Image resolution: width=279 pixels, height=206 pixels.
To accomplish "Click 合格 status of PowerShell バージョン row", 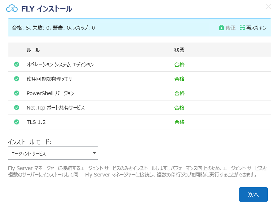I will pos(180,93).
